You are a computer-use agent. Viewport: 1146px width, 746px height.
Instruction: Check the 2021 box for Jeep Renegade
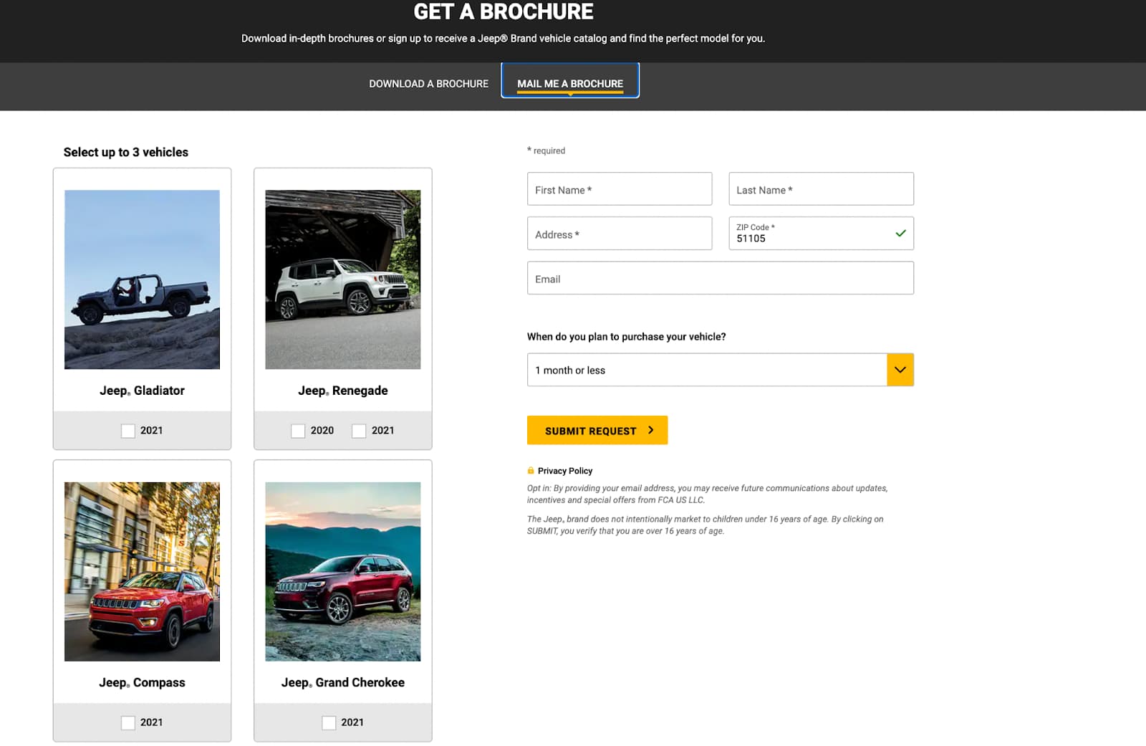coord(357,431)
